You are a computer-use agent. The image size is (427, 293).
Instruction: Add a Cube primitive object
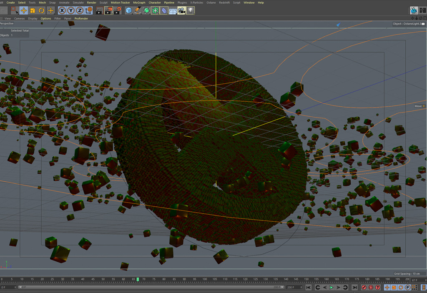tap(128, 10)
